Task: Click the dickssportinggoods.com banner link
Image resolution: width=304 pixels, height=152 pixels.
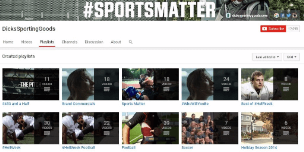Action: pos(247,15)
